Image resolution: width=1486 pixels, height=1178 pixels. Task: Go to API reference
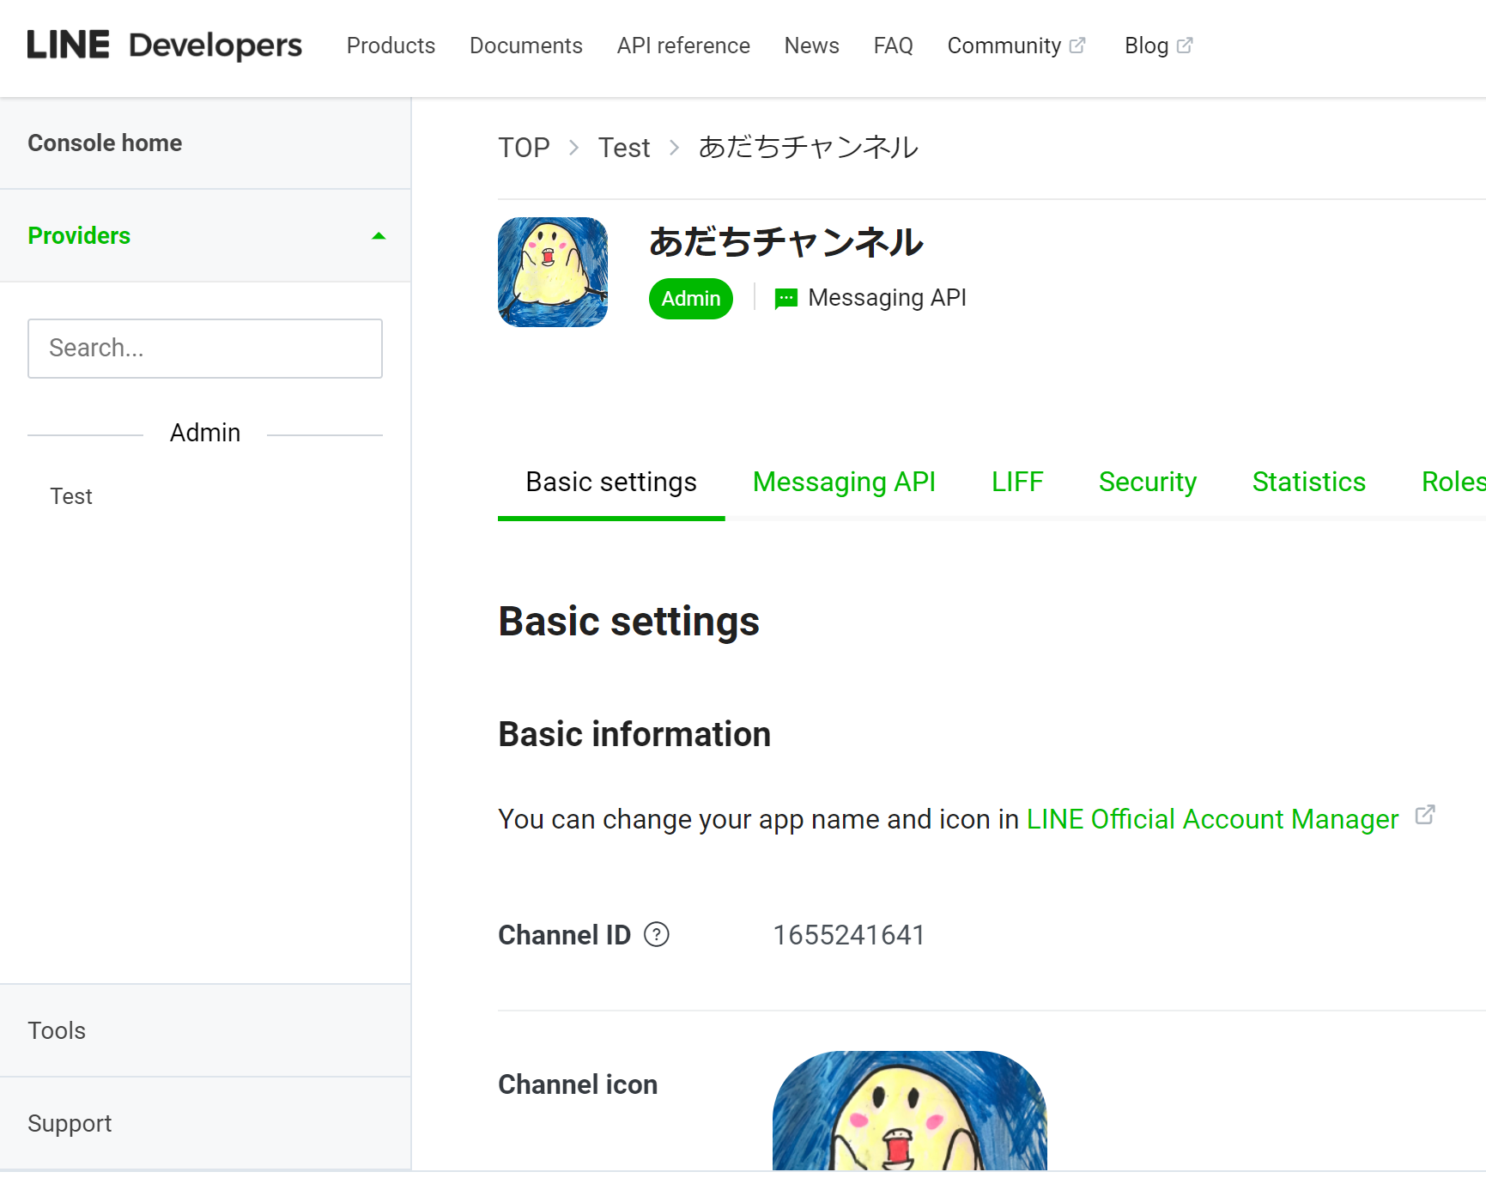tap(683, 46)
